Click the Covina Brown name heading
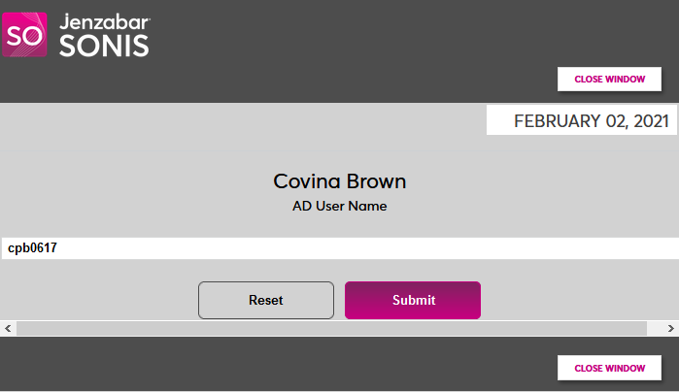The width and height of the screenshot is (679, 392). 339,181
